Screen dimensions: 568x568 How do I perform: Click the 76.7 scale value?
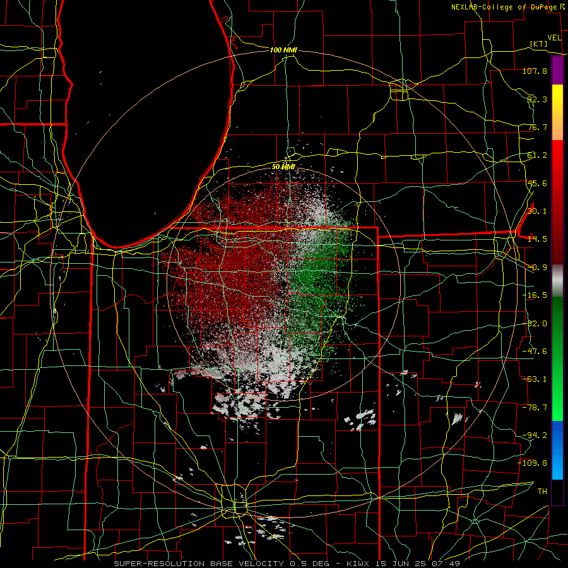(x=537, y=127)
